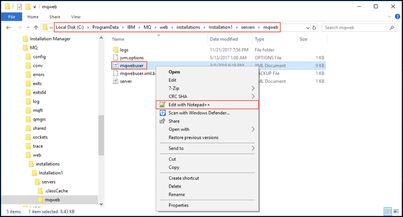Click the Share context menu entry

tap(207, 121)
